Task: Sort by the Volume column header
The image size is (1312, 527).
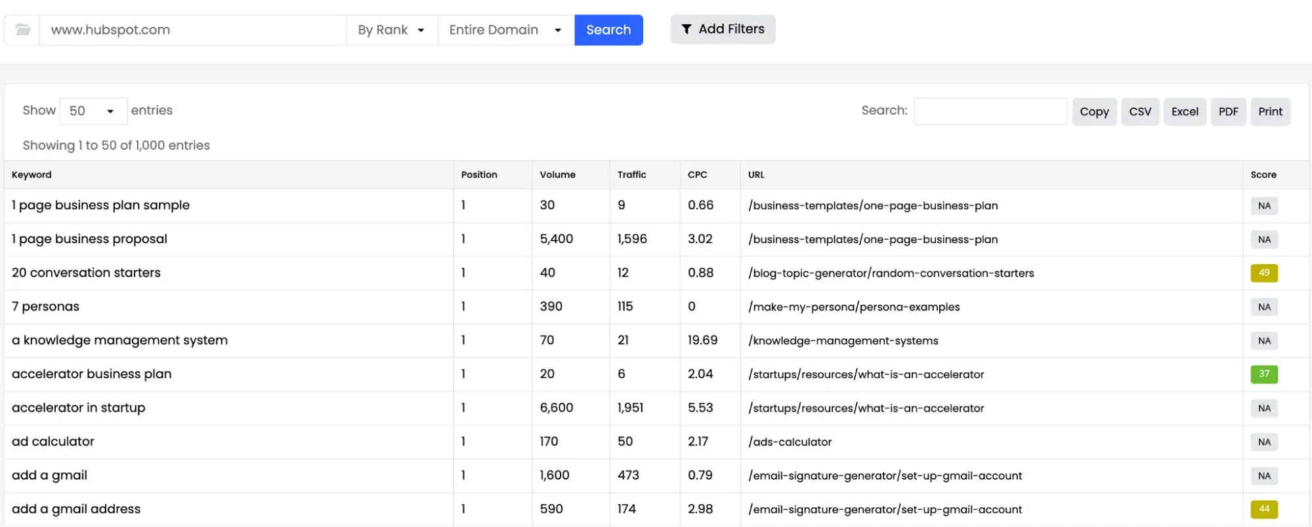Action: tap(557, 175)
